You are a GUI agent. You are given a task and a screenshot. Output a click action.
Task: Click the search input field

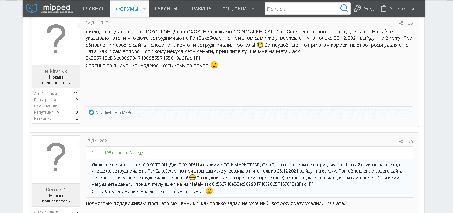(x=302, y=9)
